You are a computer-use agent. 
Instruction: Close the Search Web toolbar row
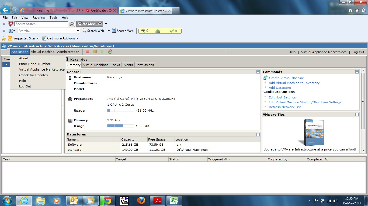point(4,31)
